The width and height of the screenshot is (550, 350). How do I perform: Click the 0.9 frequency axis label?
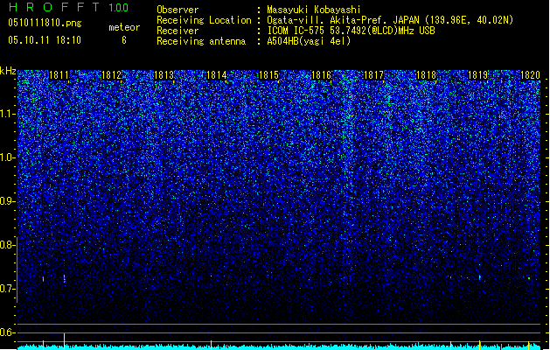(7, 201)
